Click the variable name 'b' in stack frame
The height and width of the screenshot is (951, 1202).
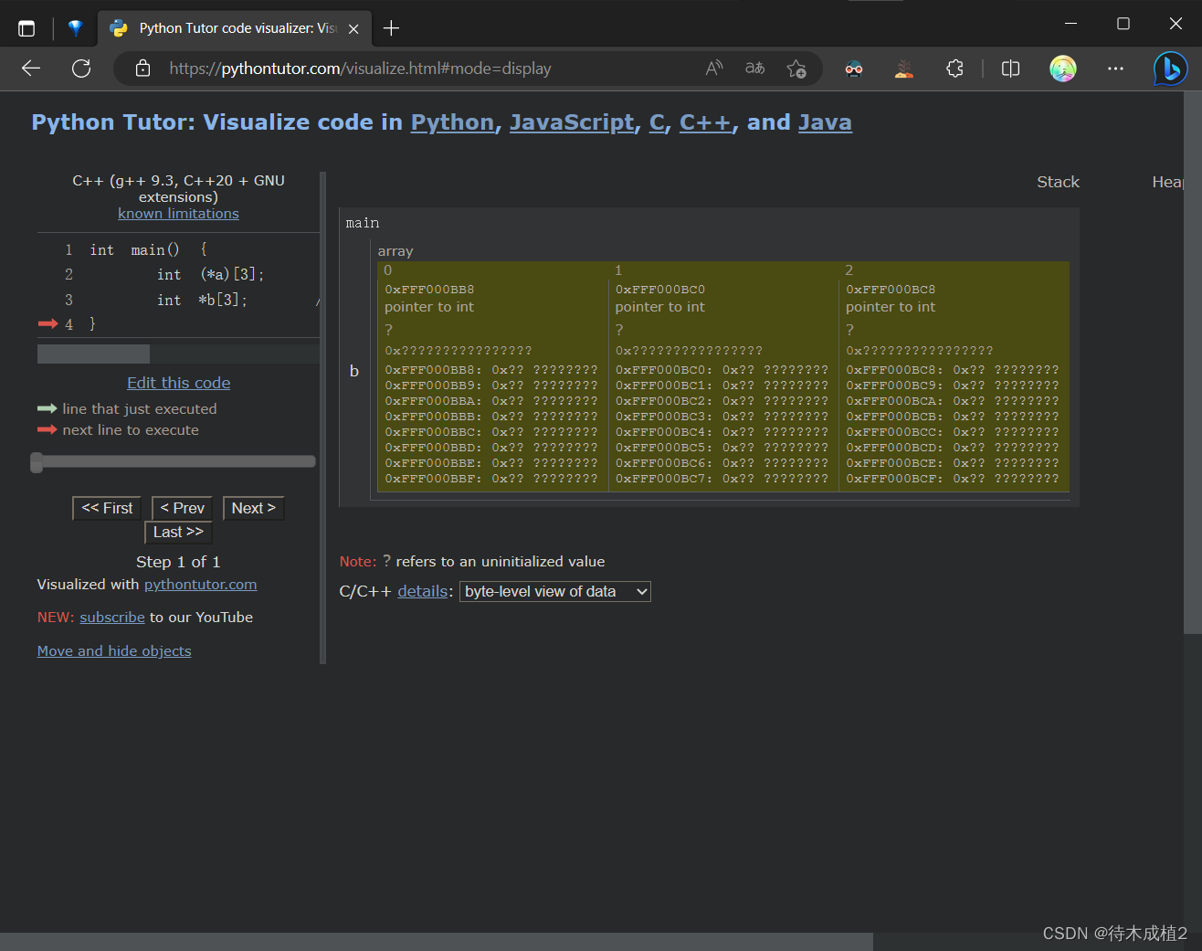[x=354, y=371]
